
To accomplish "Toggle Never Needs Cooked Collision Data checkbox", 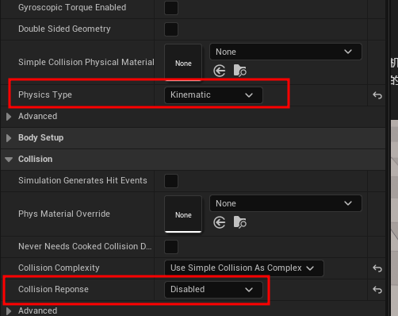I will pyautogui.click(x=171, y=247).
